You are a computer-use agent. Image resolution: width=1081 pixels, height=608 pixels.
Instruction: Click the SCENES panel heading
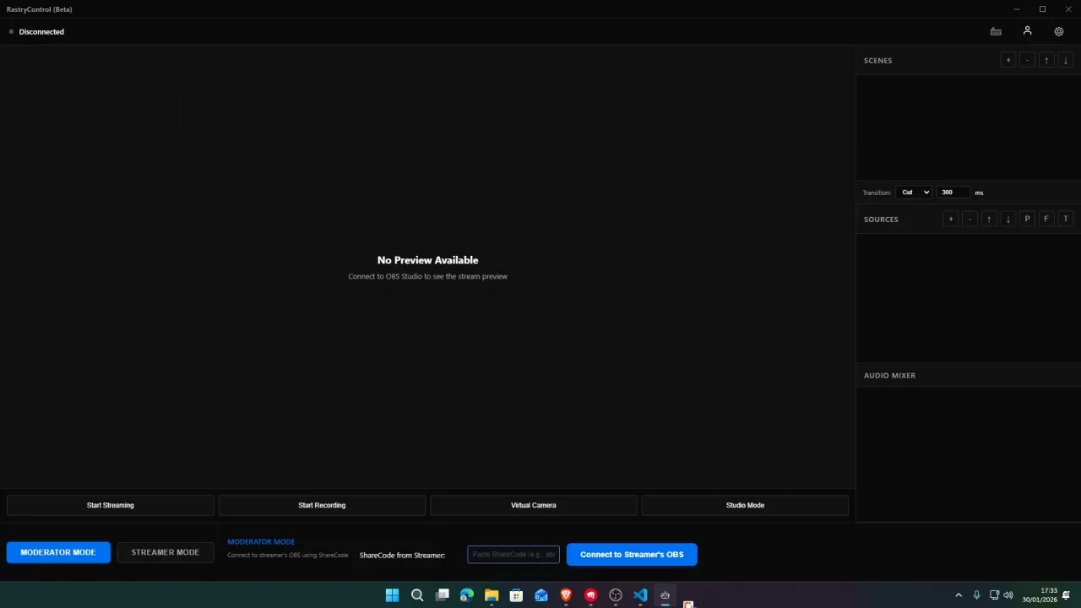tap(878, 61)
